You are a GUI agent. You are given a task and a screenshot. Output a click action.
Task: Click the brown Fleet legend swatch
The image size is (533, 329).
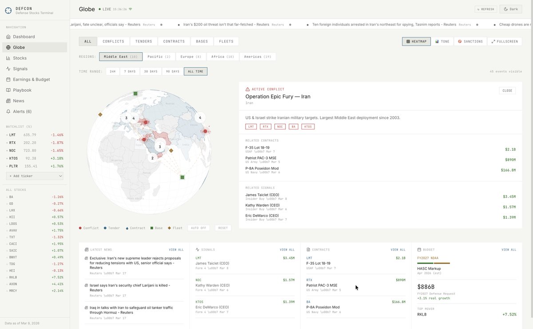pyautogui.click(x=169, y=228)
